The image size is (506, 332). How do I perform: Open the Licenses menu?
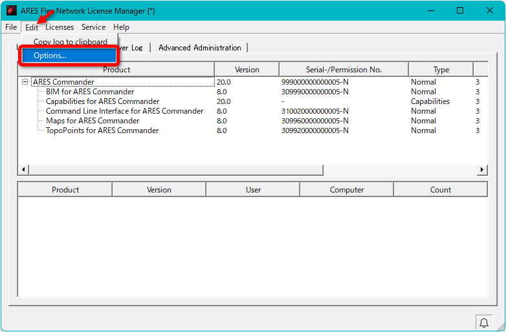point(60,27)
